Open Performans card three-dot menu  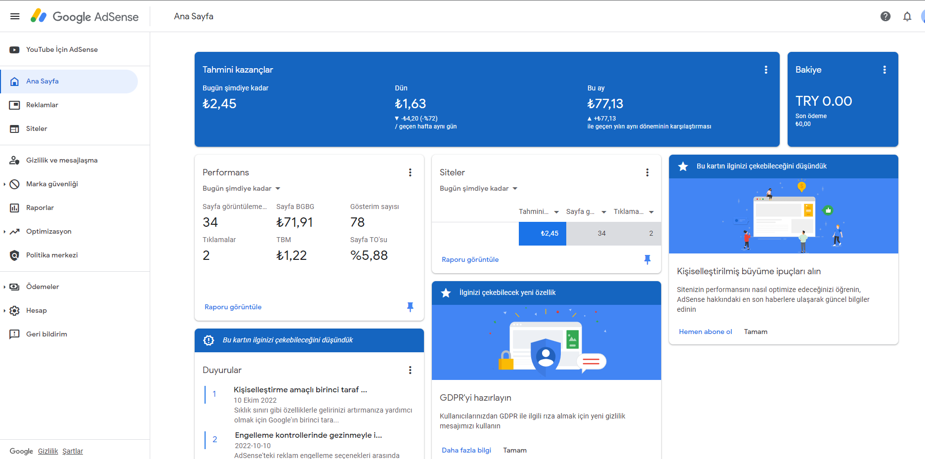point(410,172)
